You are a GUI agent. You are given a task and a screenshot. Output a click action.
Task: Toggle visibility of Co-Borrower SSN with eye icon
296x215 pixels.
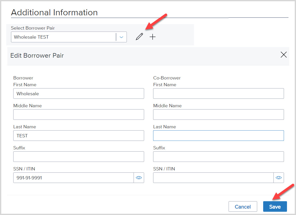(x=279, y=178)
